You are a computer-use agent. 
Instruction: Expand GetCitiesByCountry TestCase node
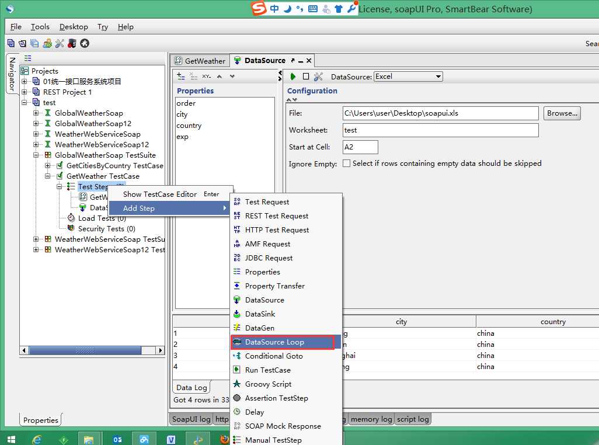pos(48,165)
